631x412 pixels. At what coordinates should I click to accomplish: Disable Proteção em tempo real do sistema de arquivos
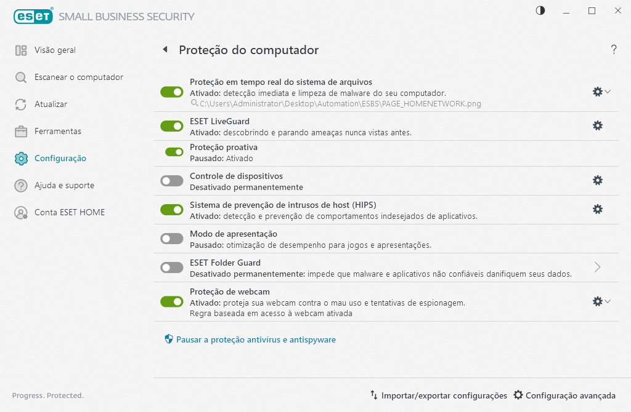172,92
